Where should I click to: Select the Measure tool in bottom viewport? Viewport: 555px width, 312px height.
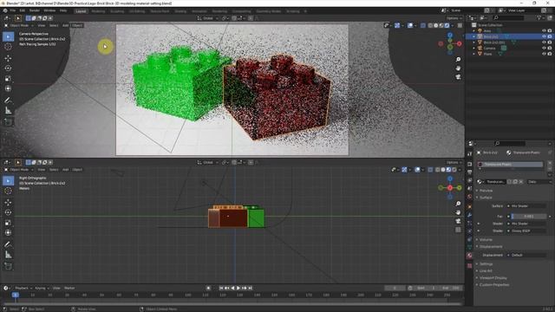[x=8, y=255]
